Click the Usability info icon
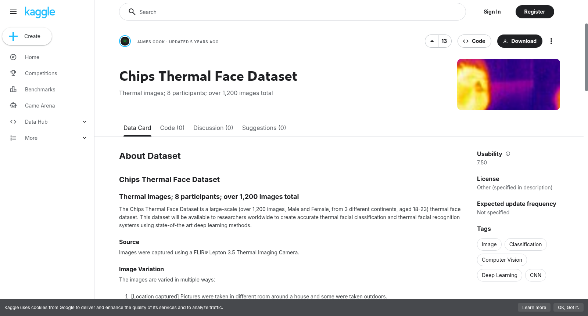The image size is (588, 316). (x=508, y=154)
